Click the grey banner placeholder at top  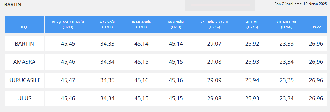(220, 5)
